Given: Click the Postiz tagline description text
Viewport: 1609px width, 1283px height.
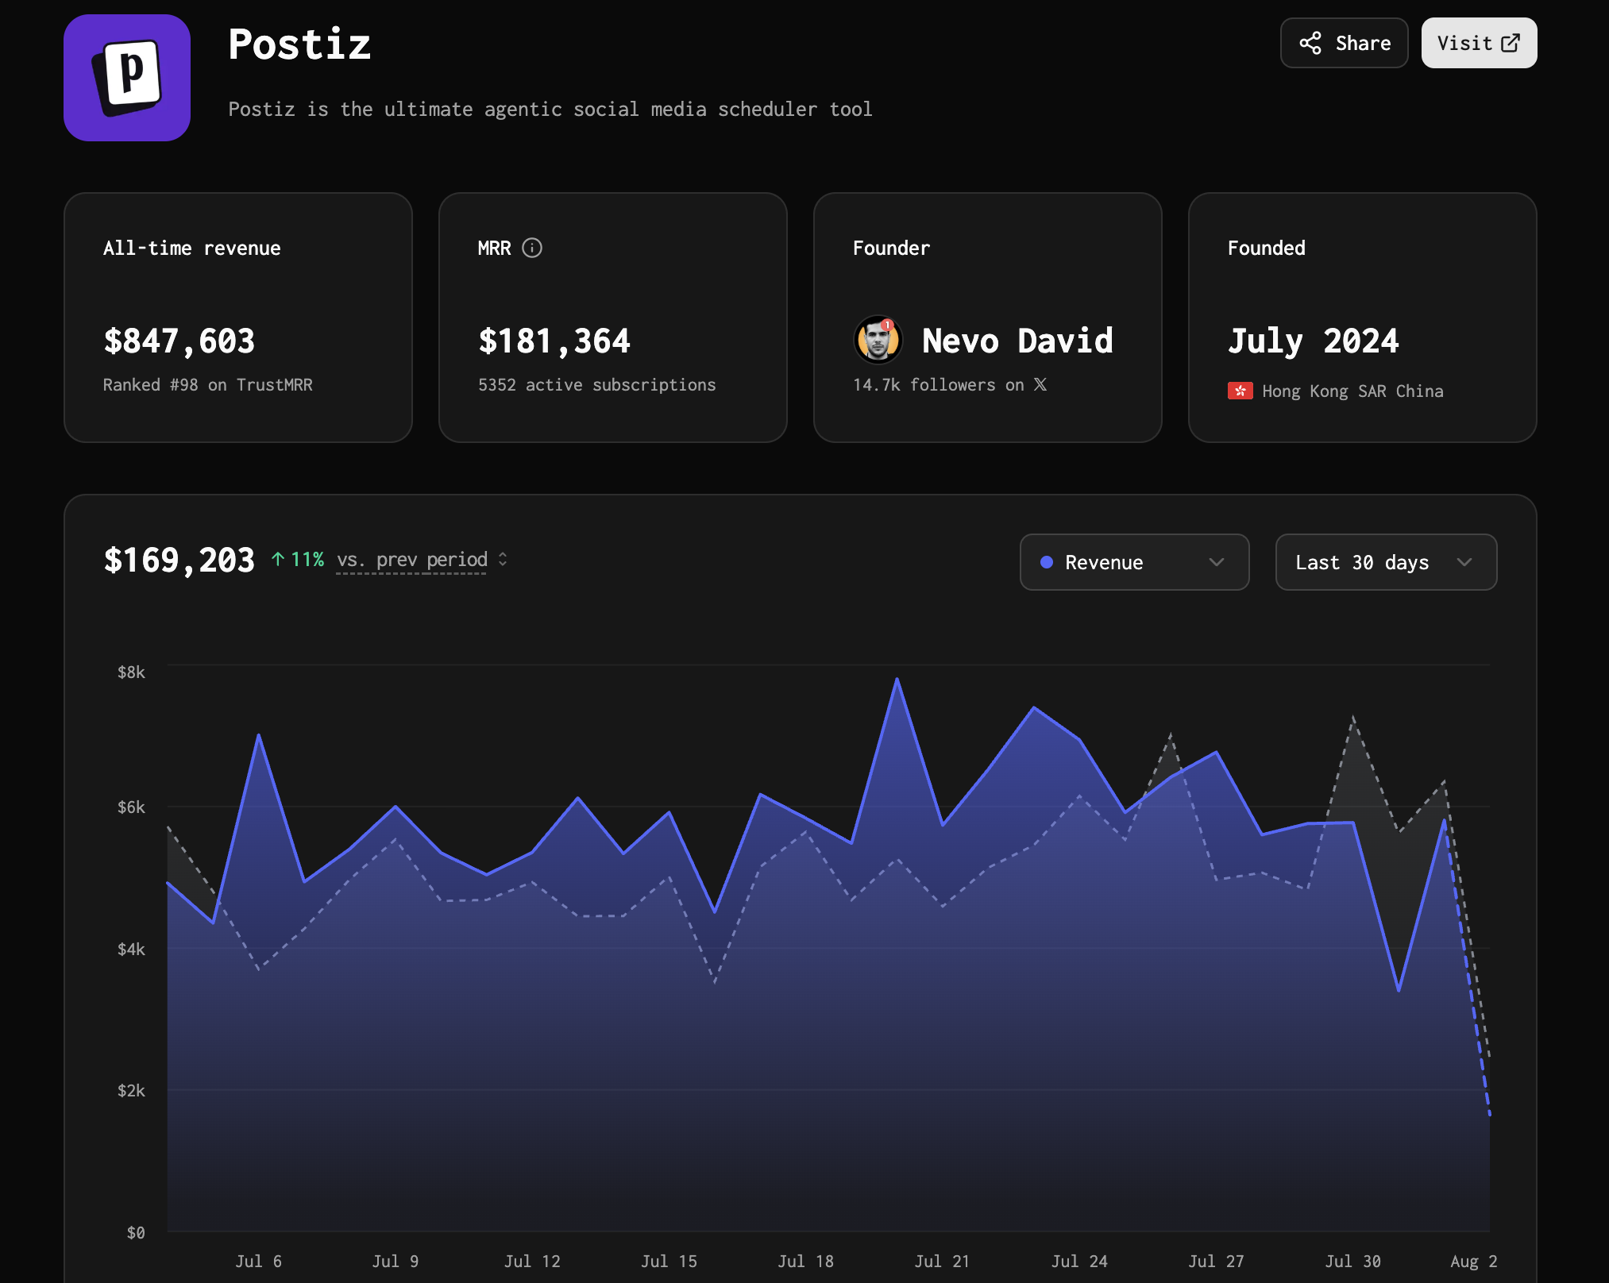Looking at the screenshot, I should [550, 109].
